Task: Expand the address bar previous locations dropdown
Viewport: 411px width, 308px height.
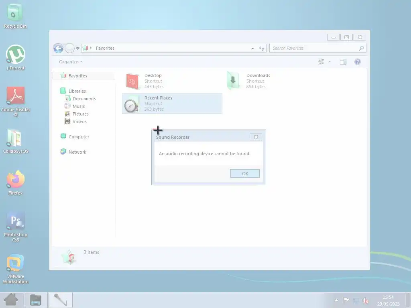Action: [x=252, y=48]
